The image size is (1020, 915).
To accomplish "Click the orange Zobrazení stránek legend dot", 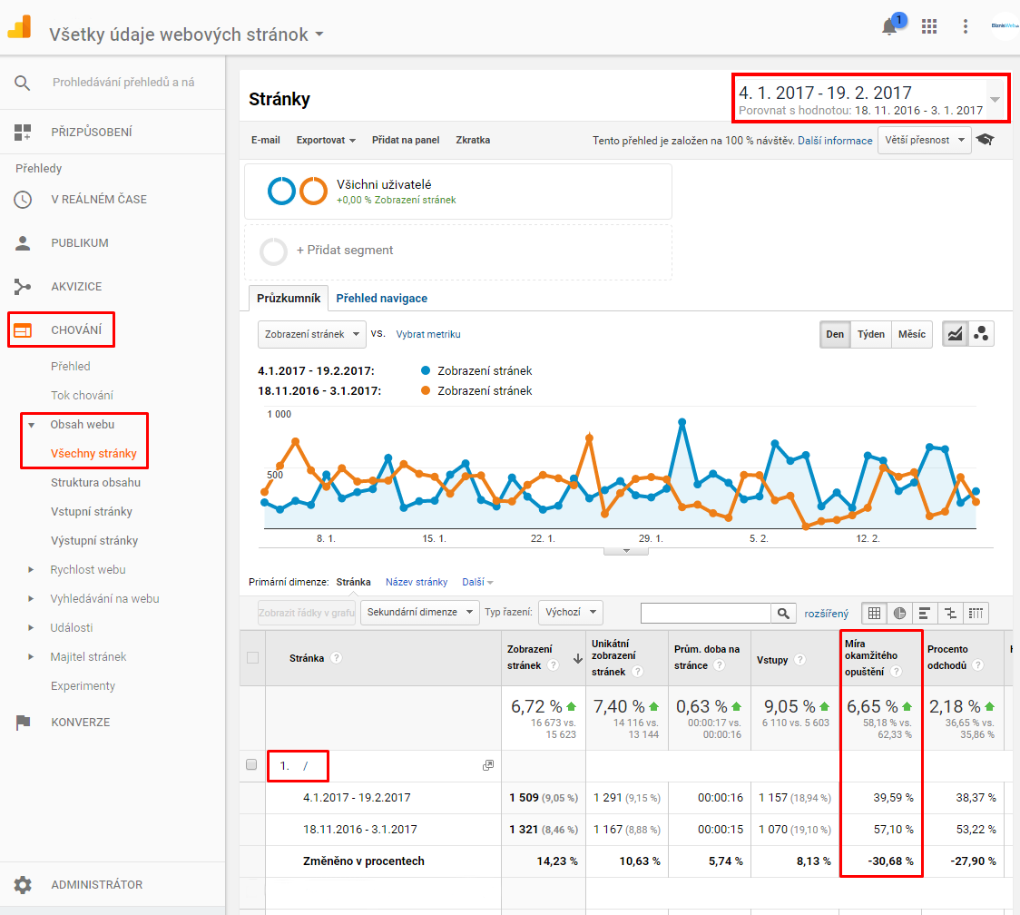I will coord(426,390).
